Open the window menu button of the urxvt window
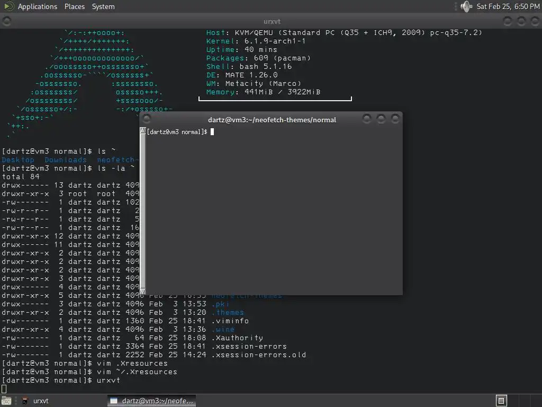 click(6, 21)
